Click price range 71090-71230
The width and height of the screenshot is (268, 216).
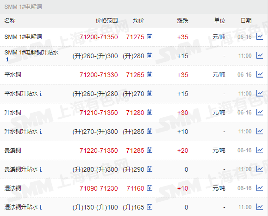(x=99, y=188)
